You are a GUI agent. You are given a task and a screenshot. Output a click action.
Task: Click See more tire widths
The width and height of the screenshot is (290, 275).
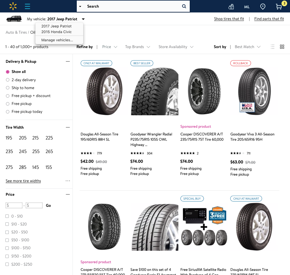[x=23, y=181]
